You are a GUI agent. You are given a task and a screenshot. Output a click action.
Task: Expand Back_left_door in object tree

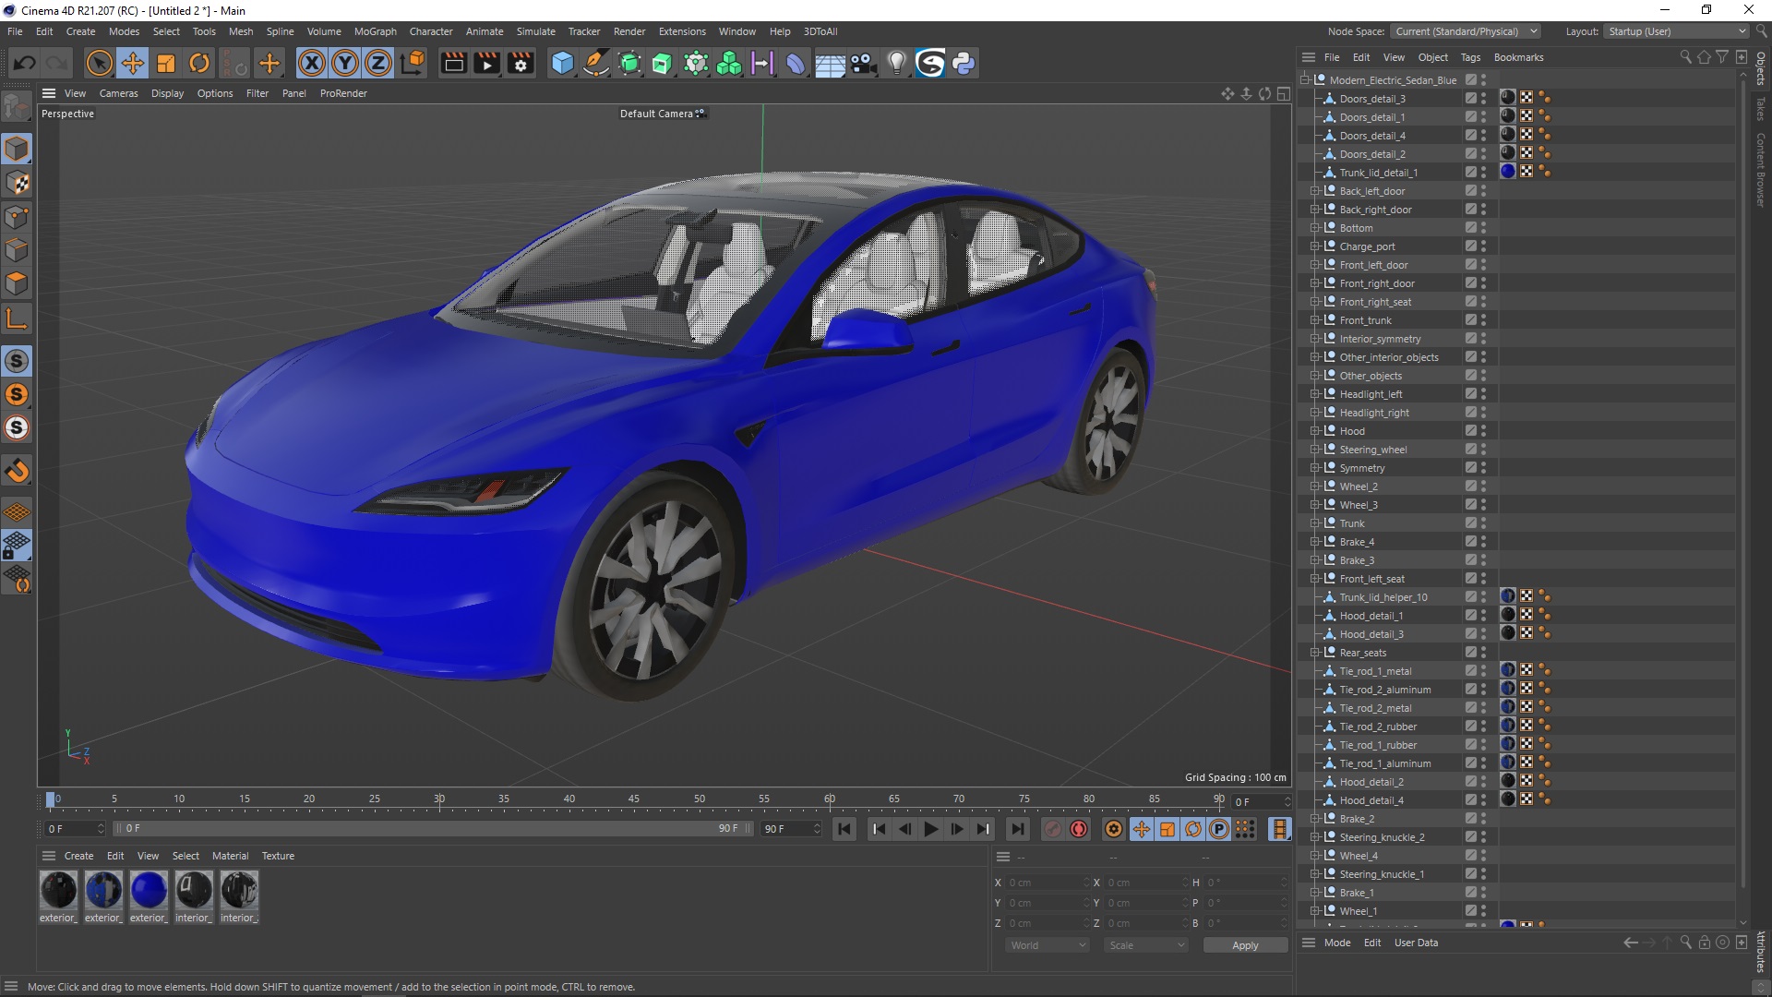(1315, 191)
